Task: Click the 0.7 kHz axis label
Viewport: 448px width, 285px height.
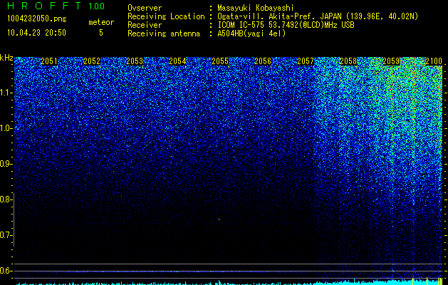Action: pyautogui.click(x=6, y=235)
